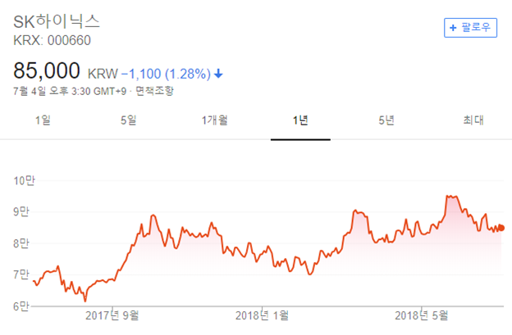Click the SK하이닉스 stock title
The height and width of the screenshot is (335, 512).
(x=56, y=21)
